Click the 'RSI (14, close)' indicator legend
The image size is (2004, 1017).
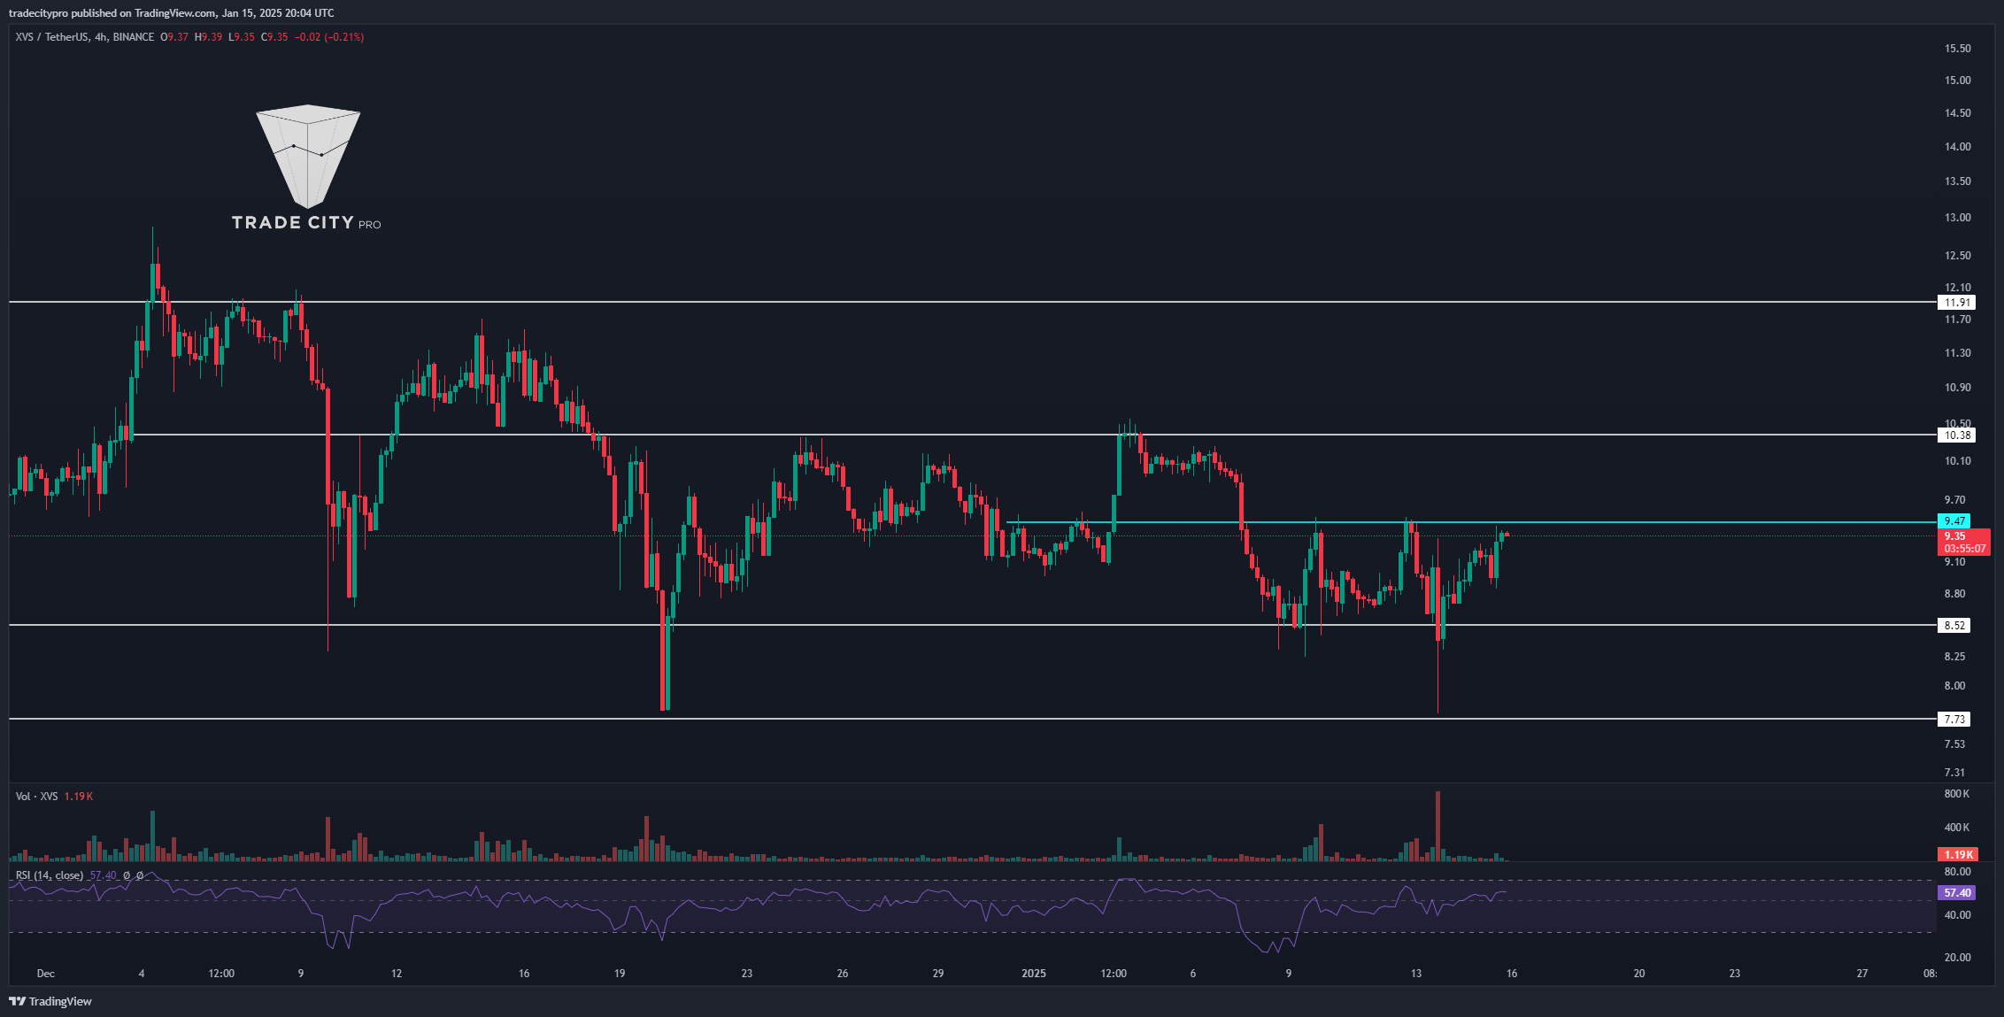(50, 875)
